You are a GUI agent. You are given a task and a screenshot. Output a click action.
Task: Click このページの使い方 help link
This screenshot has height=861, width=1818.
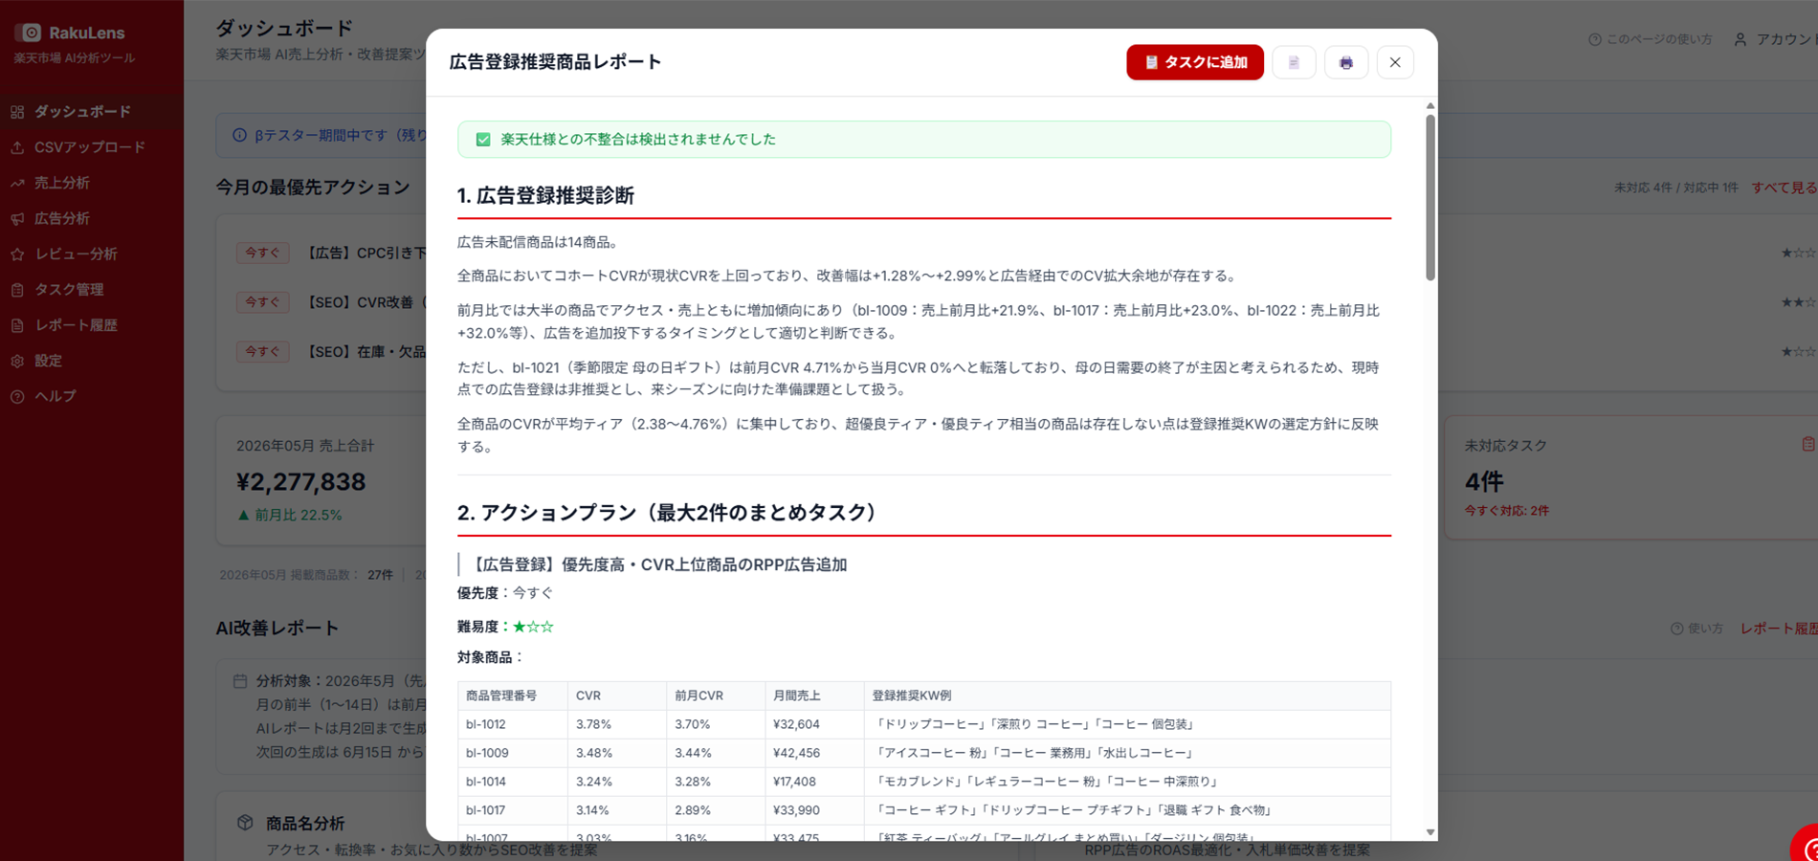tap(1651, 39)
